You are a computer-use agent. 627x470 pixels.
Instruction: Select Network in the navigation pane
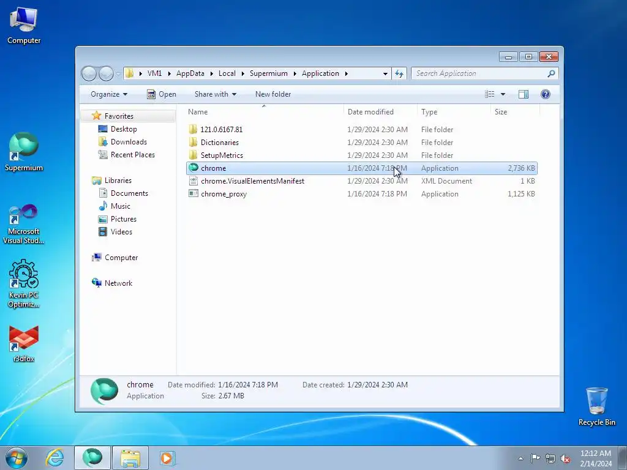(x=118, y=283)
